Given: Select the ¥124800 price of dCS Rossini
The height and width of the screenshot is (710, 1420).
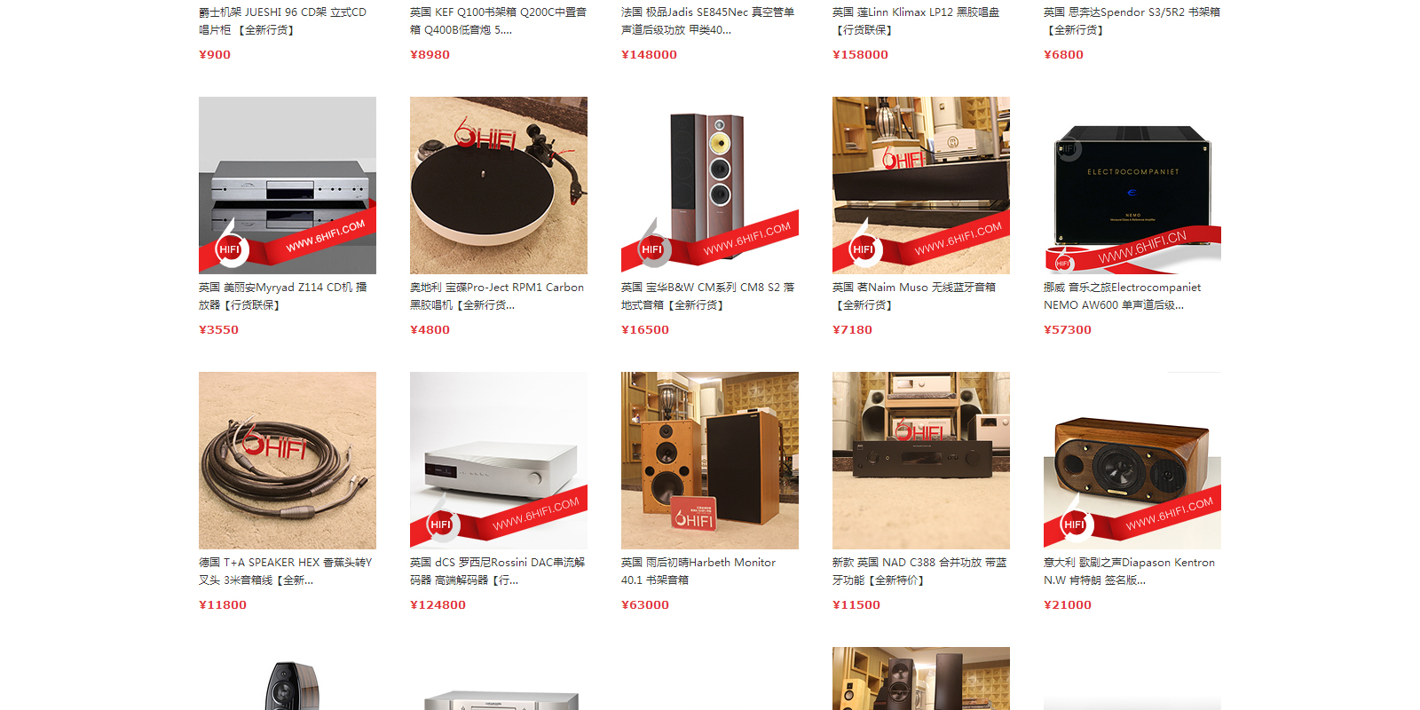Looking at the screenshot, I should (438, 604).
